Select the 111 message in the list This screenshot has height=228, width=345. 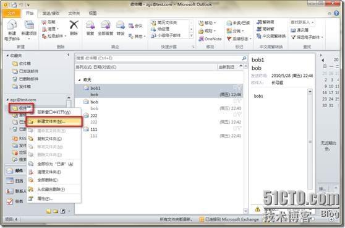point(159,133)
